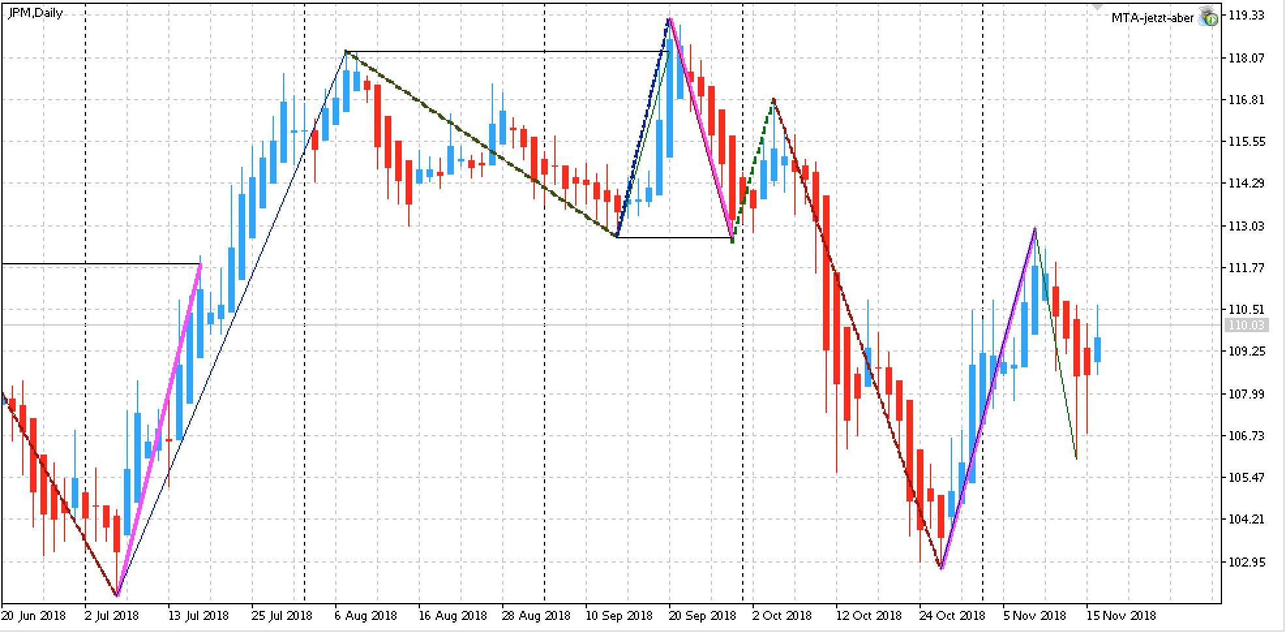
Task: Click the 24 Oct 2018 date label
Action: [x=953, y=615]
